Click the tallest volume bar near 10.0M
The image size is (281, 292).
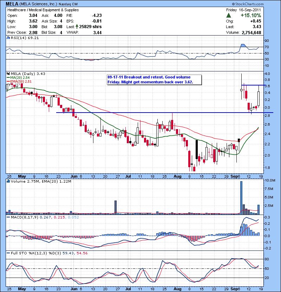coord(241,198)
